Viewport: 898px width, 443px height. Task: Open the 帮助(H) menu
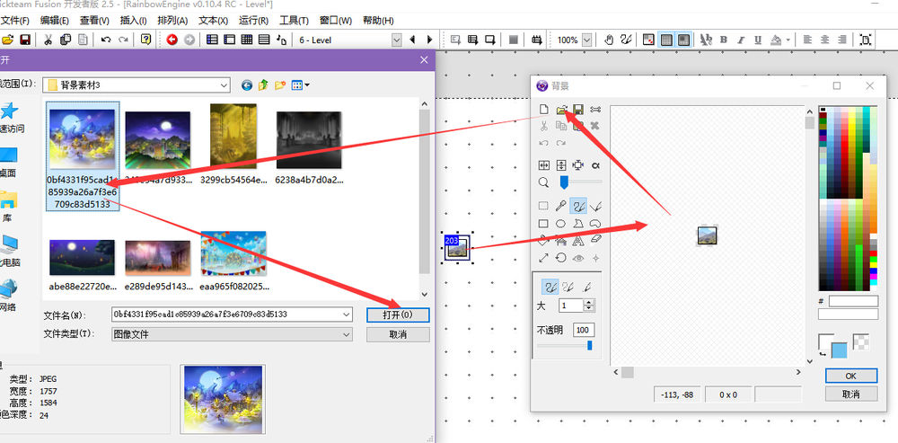tap(379, 21)
